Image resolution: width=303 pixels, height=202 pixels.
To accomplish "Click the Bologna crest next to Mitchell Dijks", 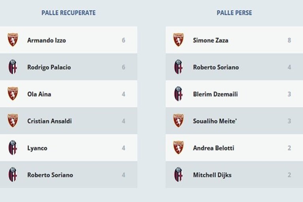I will coord(178,175).
